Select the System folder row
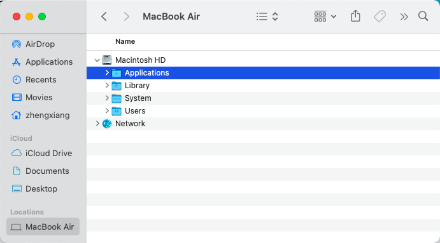440x243 pixels. [x=263, y=98]
